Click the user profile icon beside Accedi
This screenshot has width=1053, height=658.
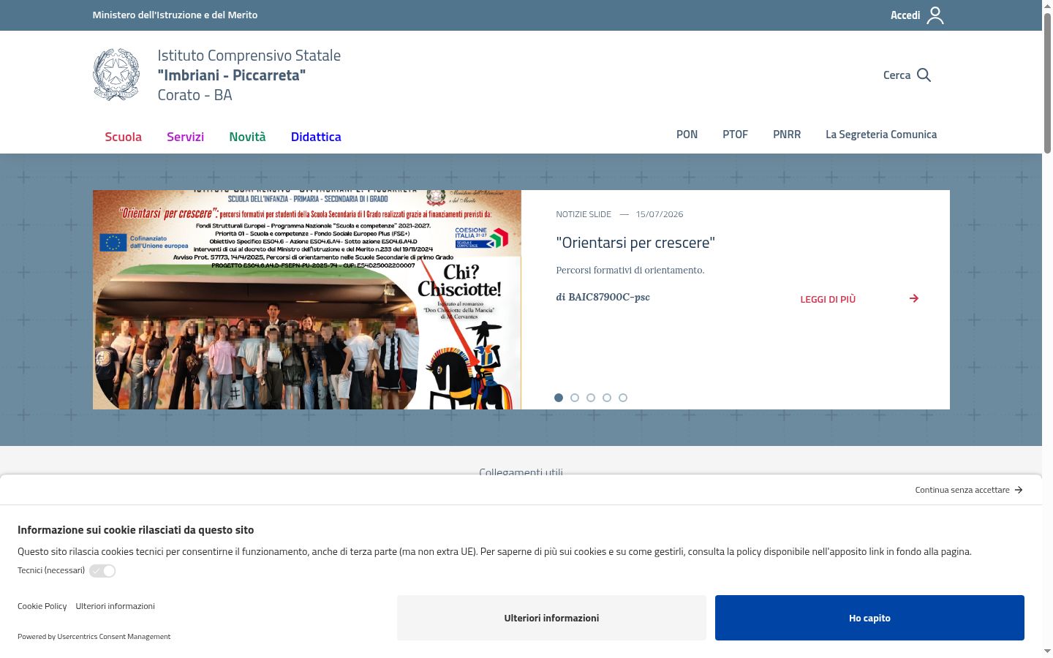tap(935, 15)
